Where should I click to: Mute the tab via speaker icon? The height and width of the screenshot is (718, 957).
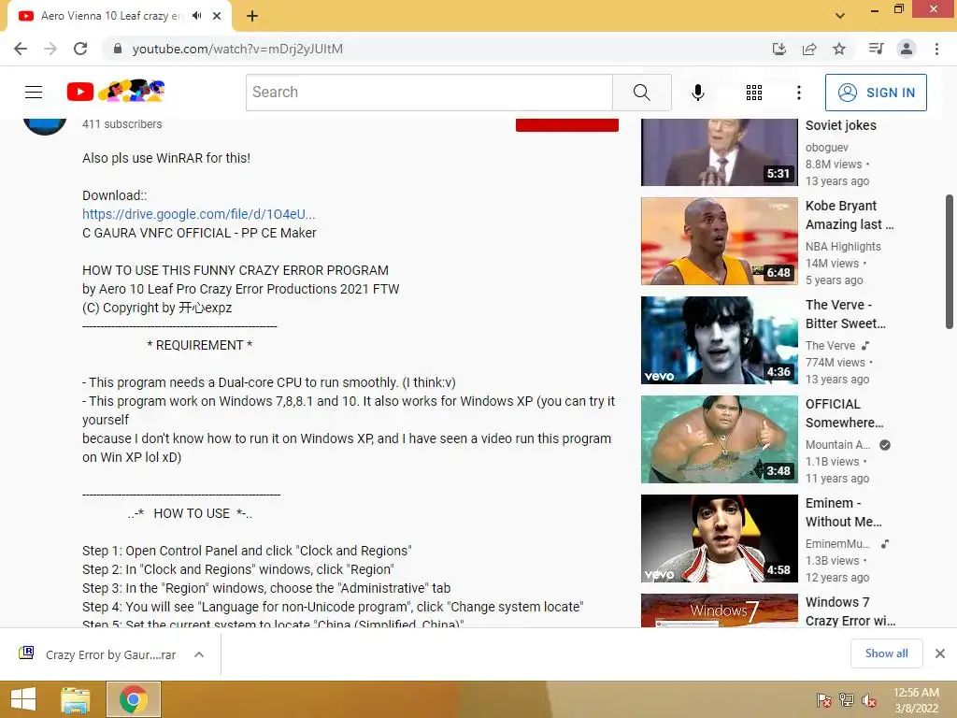(196, 16)
